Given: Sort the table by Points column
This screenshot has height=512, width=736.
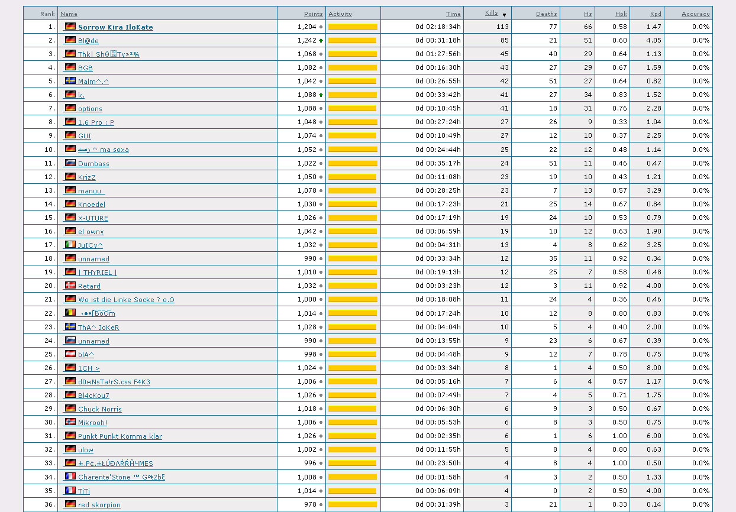Looking at the screenshot, I should [x=313, y=14].
